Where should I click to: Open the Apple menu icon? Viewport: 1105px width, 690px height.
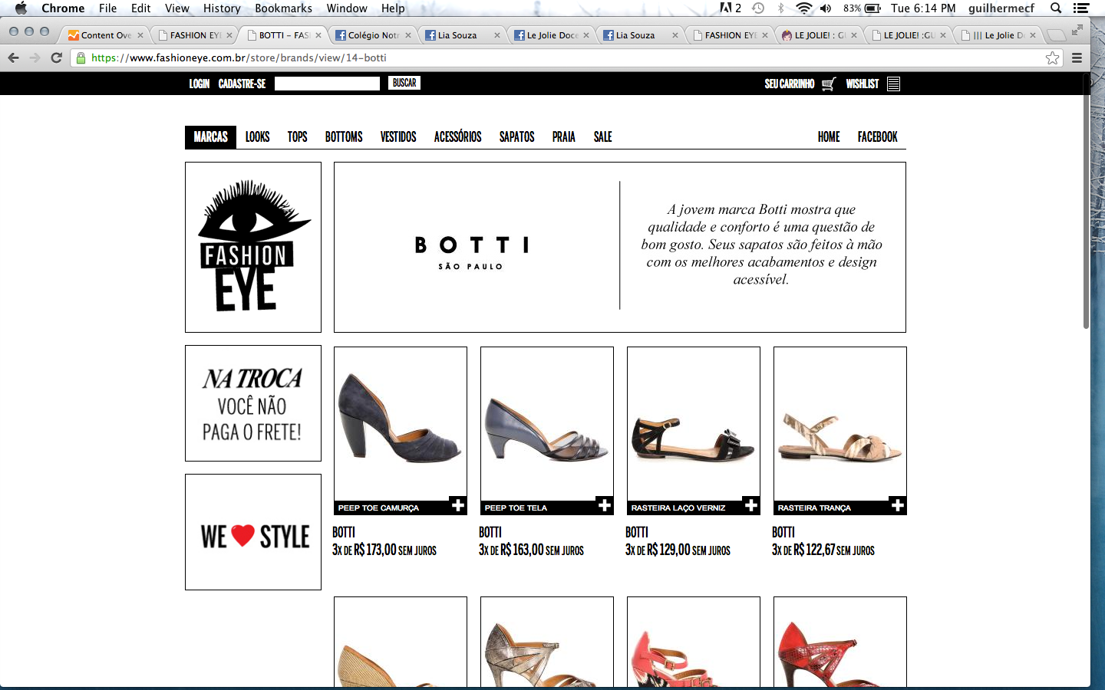pos(21,8)
